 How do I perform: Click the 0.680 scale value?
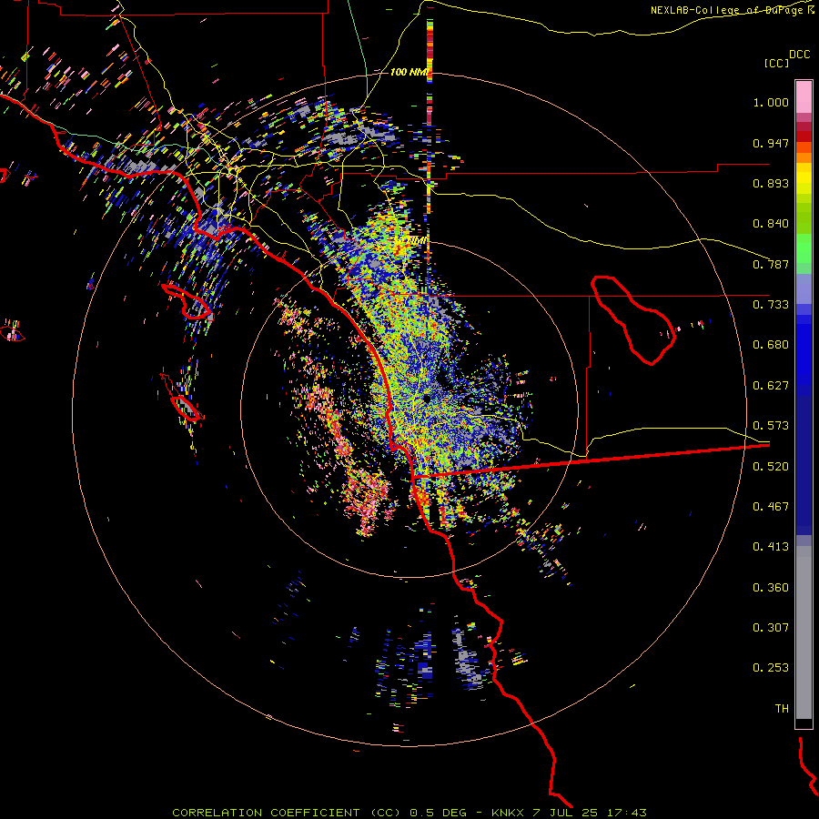click(771, 345)
